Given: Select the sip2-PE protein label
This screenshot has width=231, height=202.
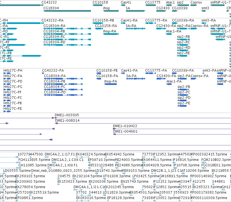Looking at the screenshot, I should click(x=184, y=103).
